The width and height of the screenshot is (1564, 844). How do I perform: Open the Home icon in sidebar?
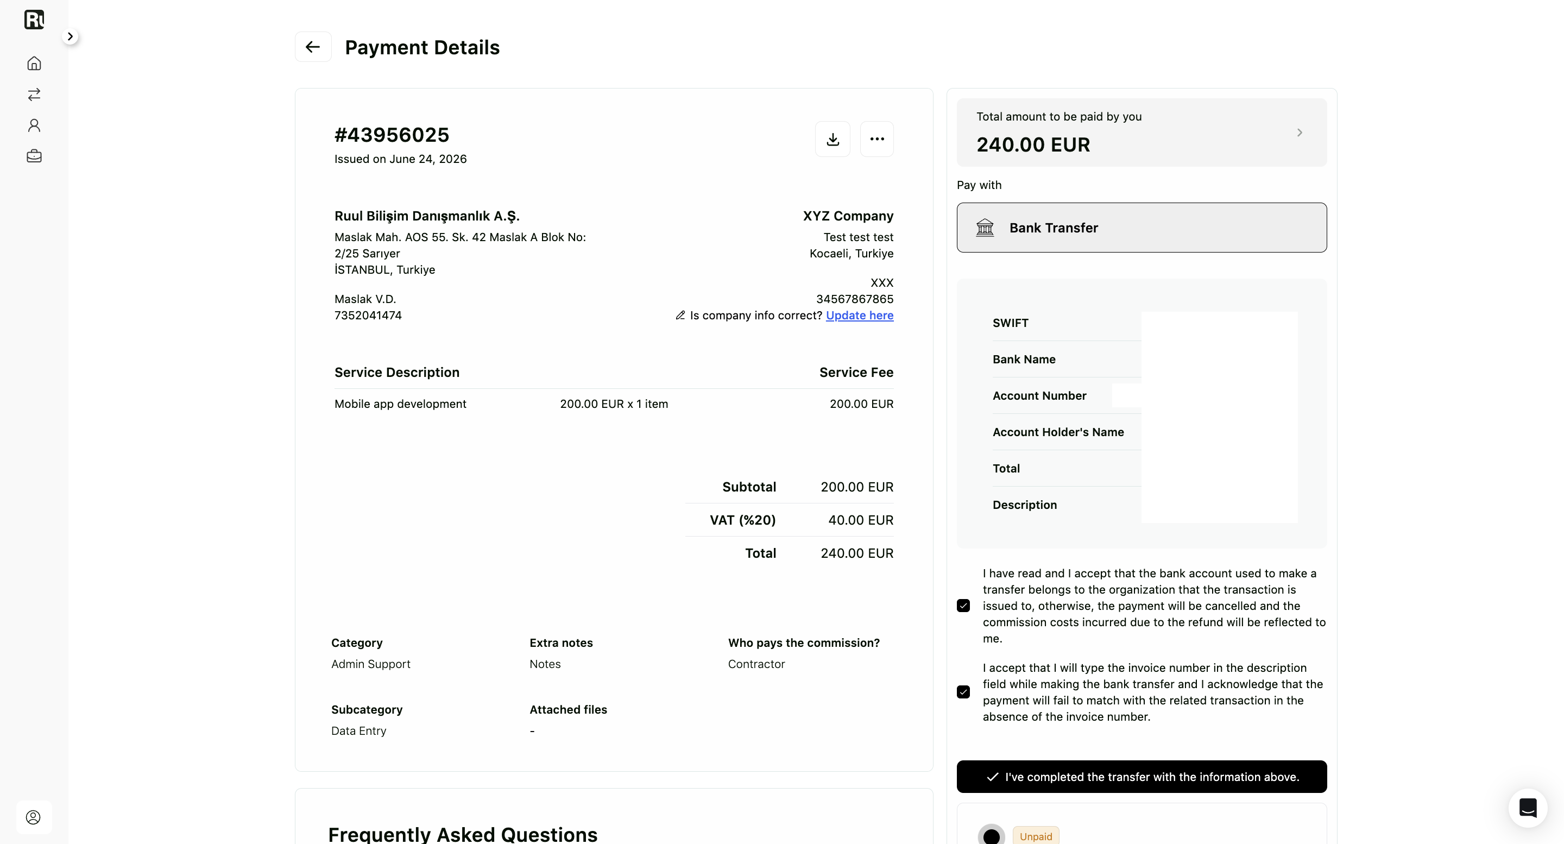click(x=34, y=63)
